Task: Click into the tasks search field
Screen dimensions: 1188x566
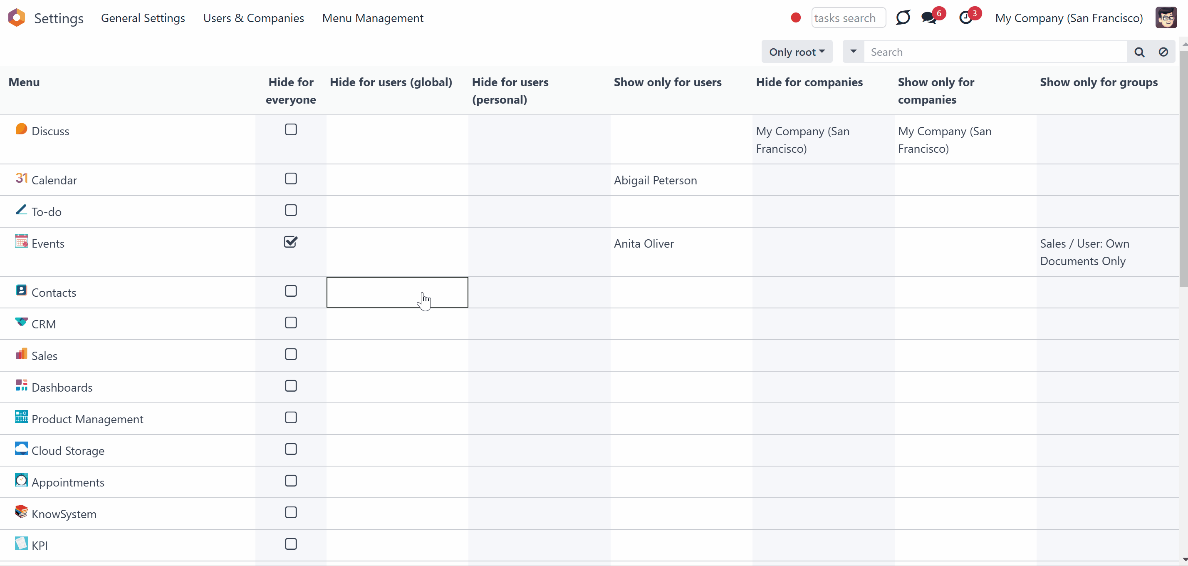Action: [848, 17]
